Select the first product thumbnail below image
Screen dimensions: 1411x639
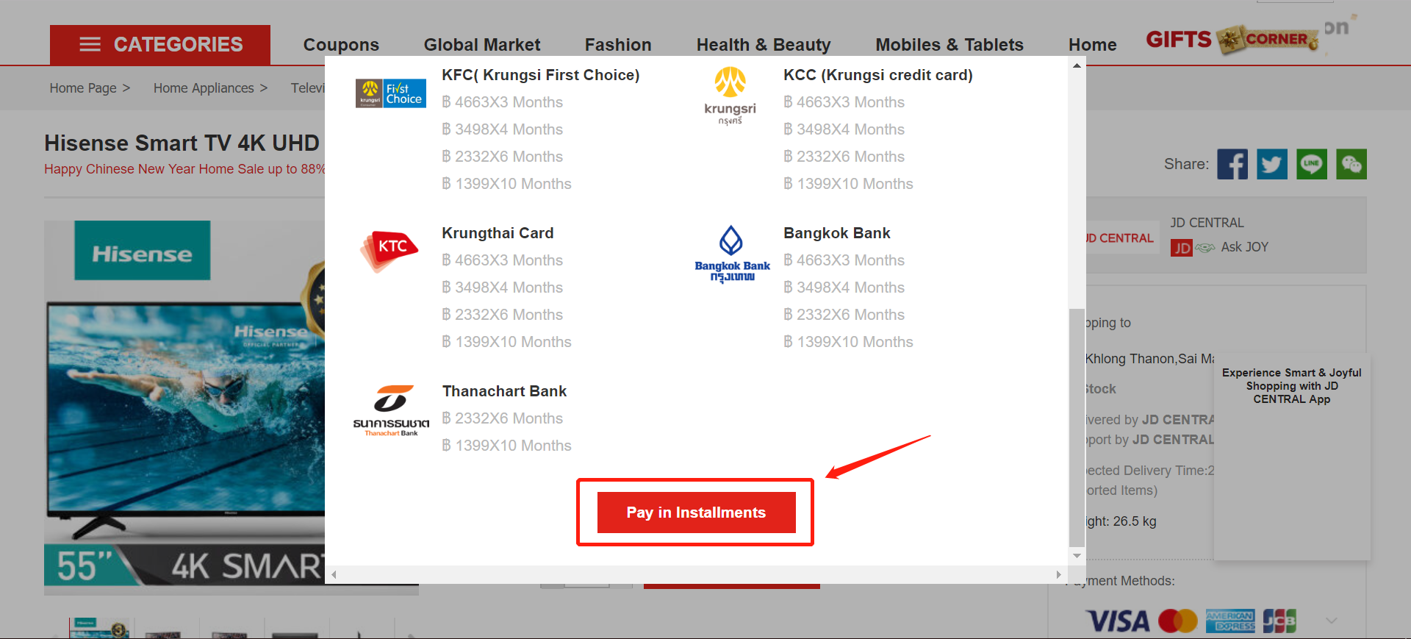point(99,628)
